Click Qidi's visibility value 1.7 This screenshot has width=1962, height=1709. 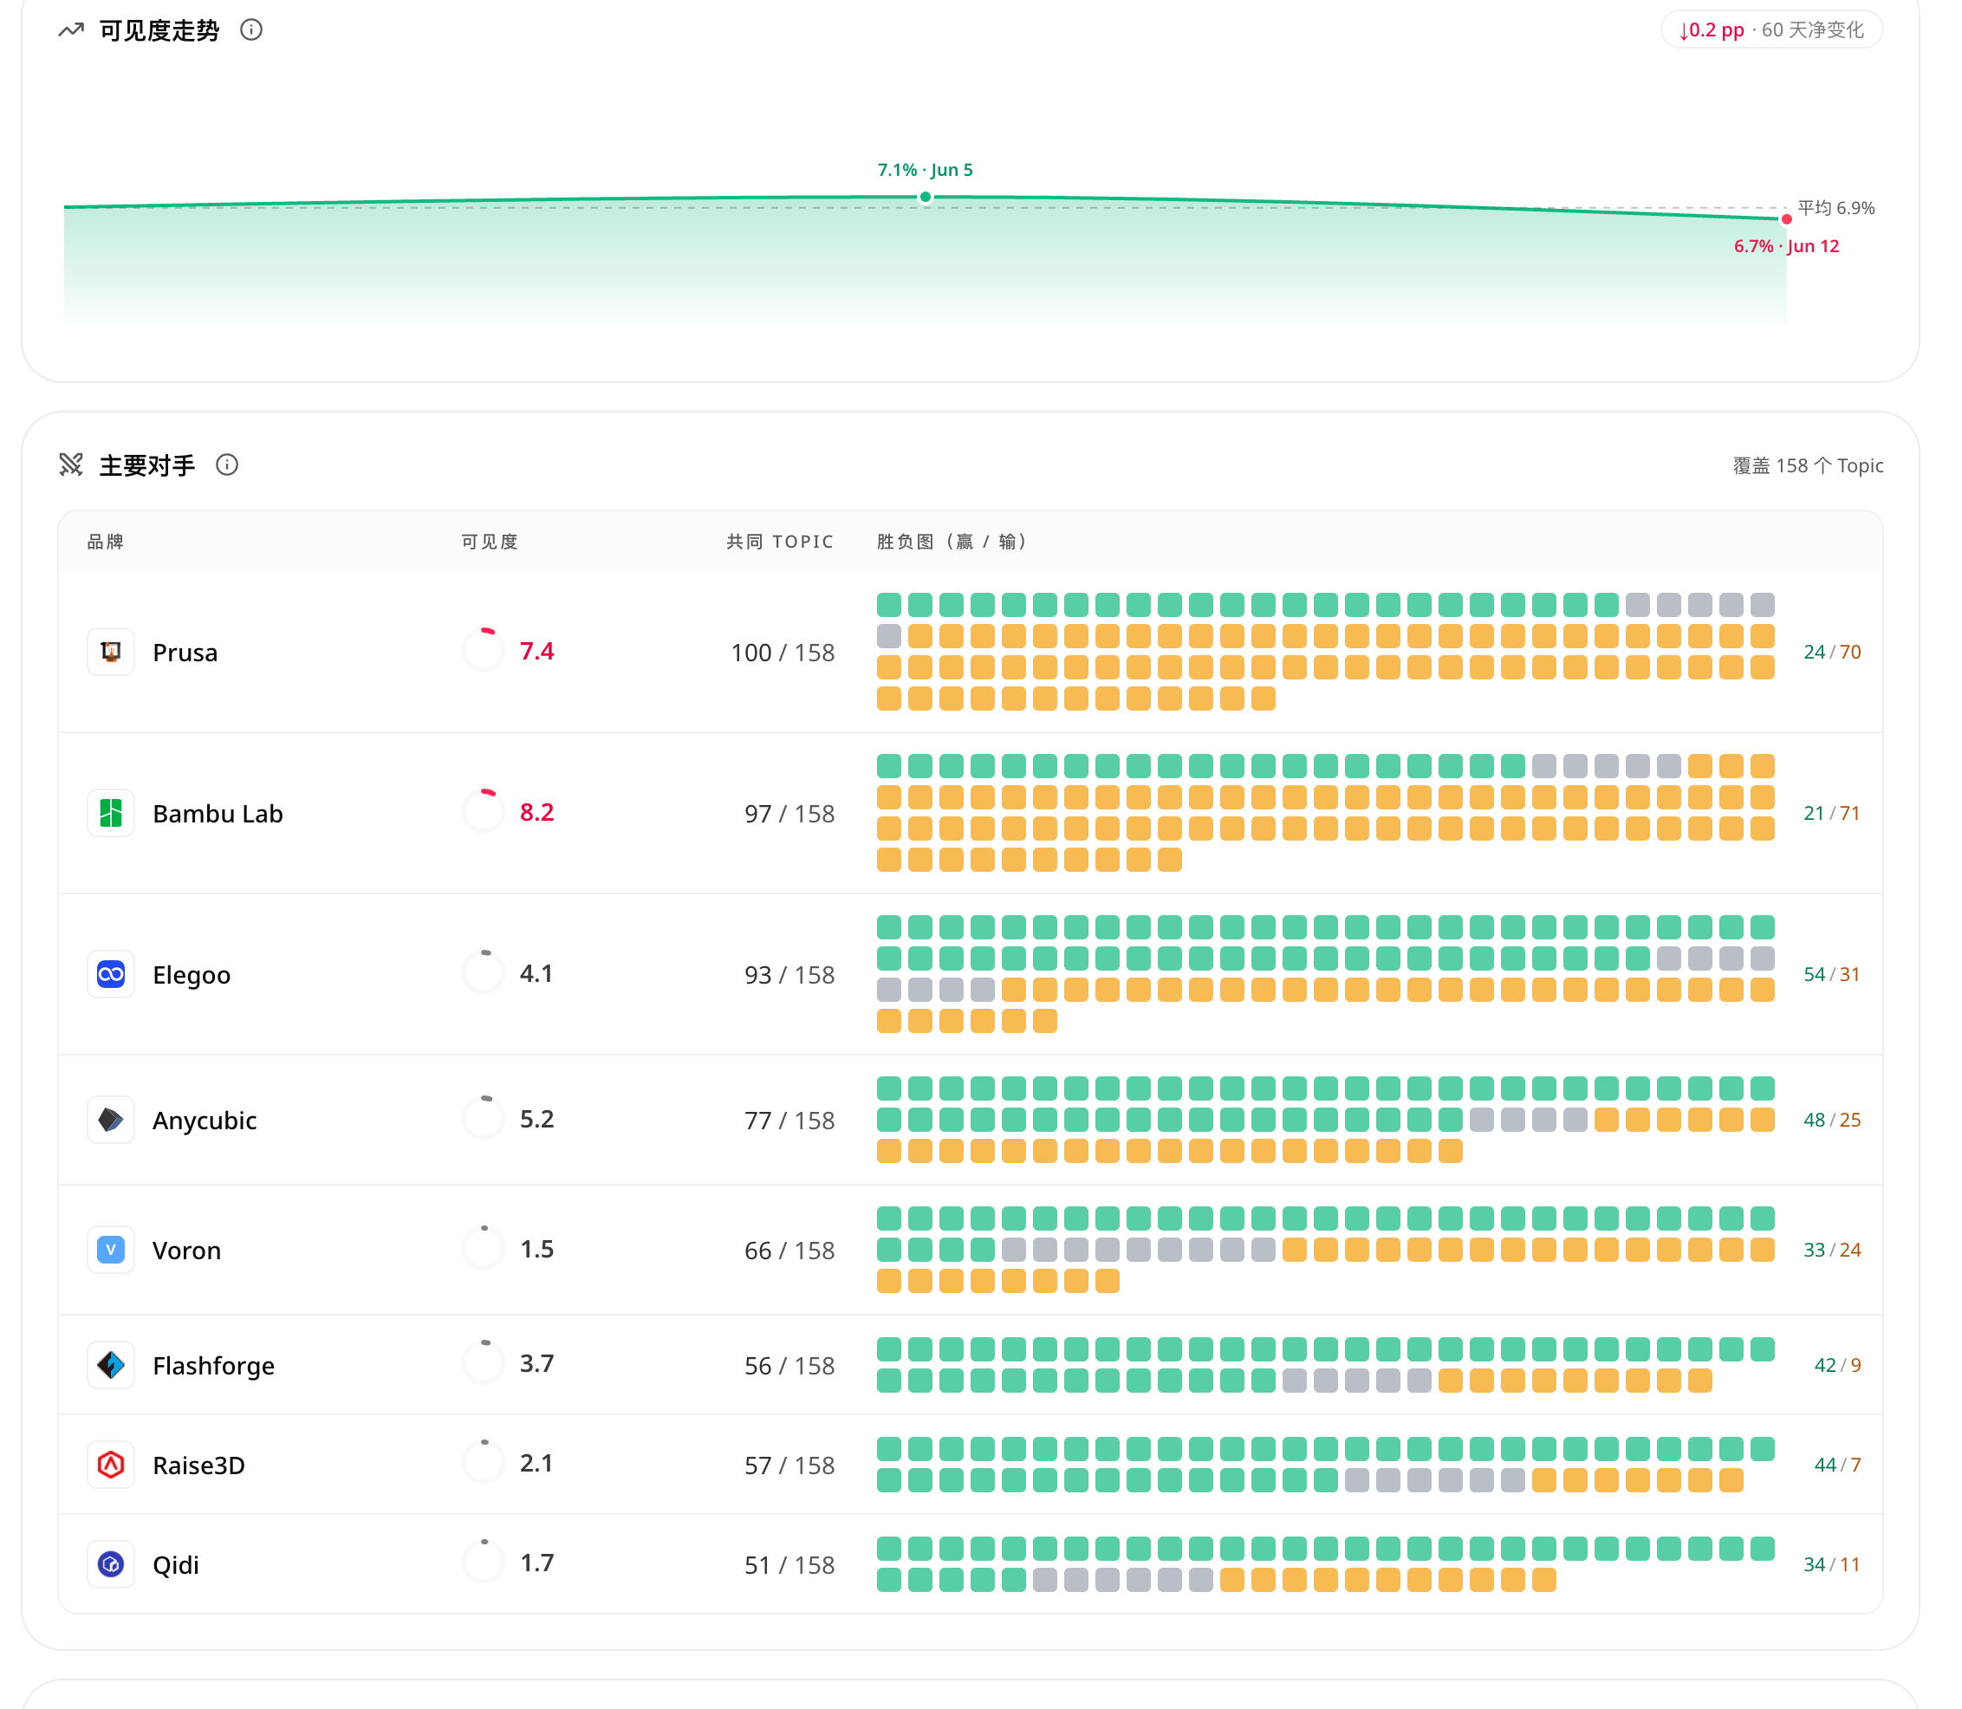[x=537, y=1563]
